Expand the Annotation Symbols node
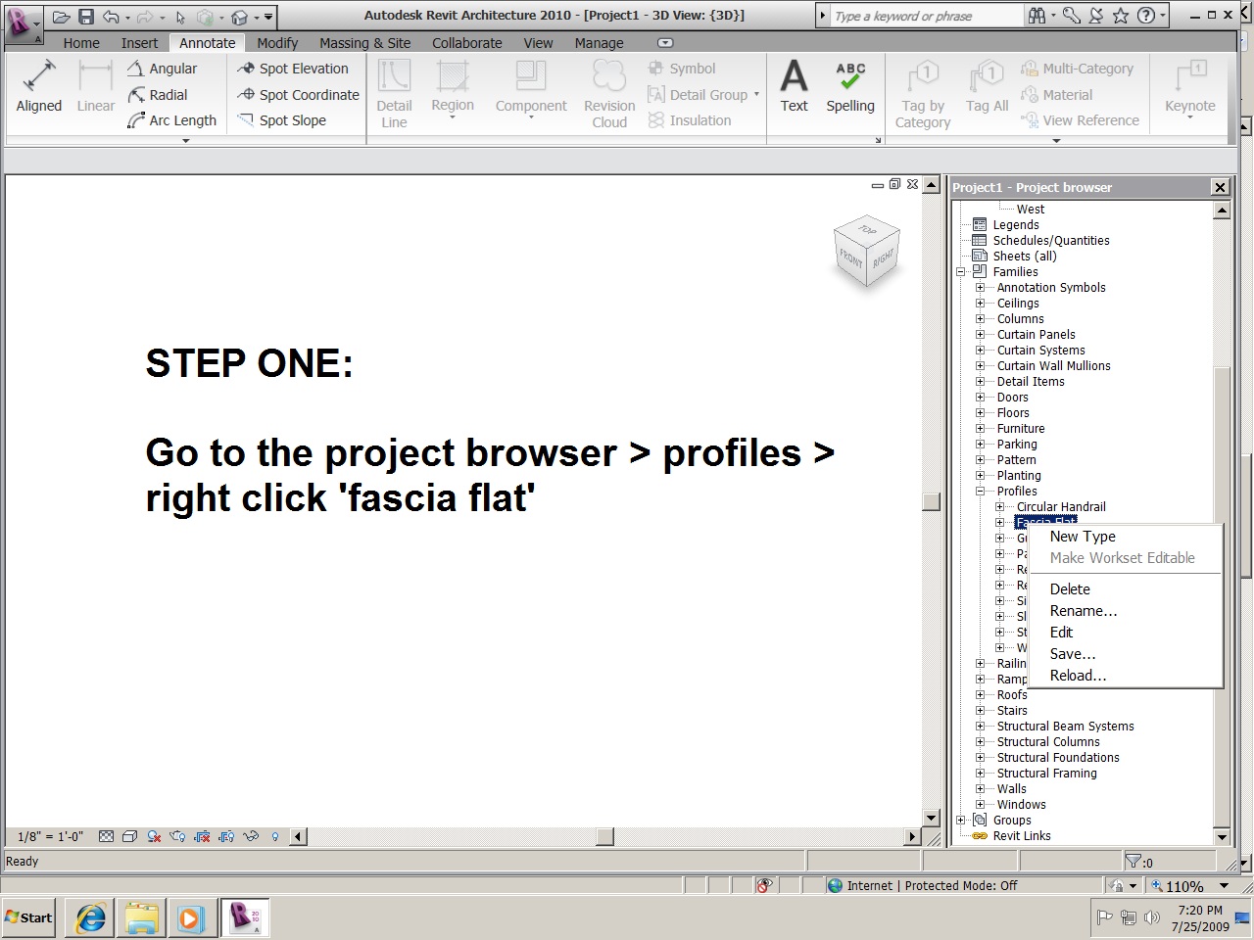Viewport: 1254px width, 940px height. [980, 288]
